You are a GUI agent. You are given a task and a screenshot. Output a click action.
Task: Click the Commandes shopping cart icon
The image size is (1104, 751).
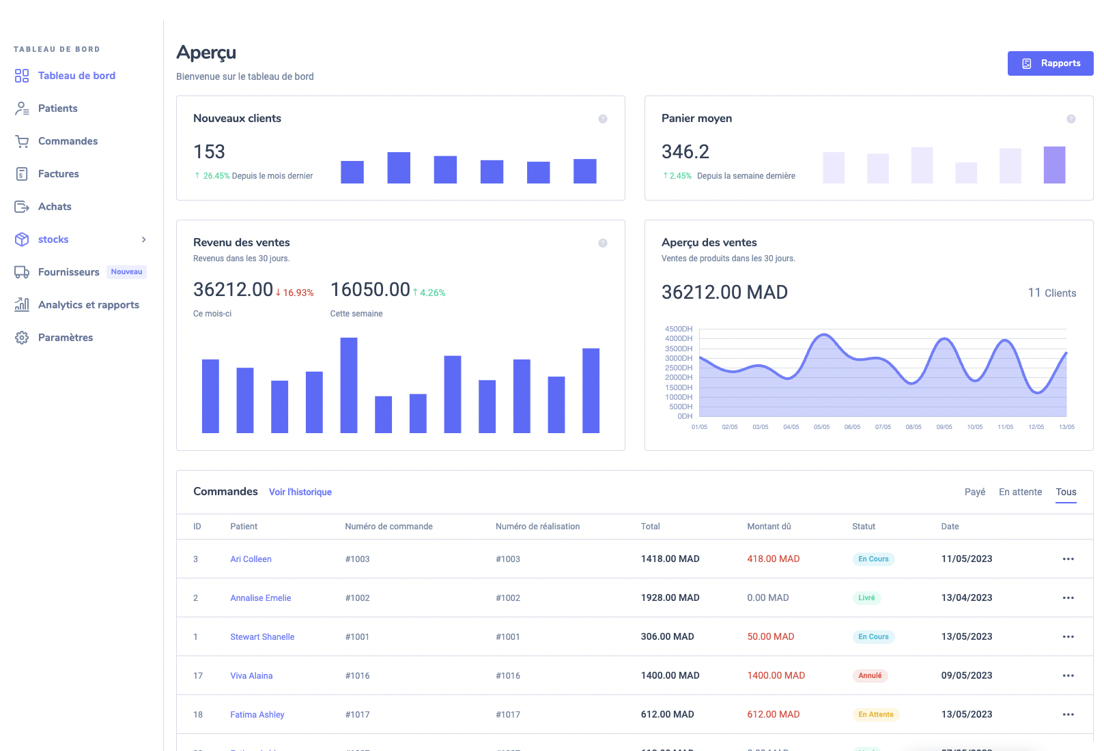[22, 141]
